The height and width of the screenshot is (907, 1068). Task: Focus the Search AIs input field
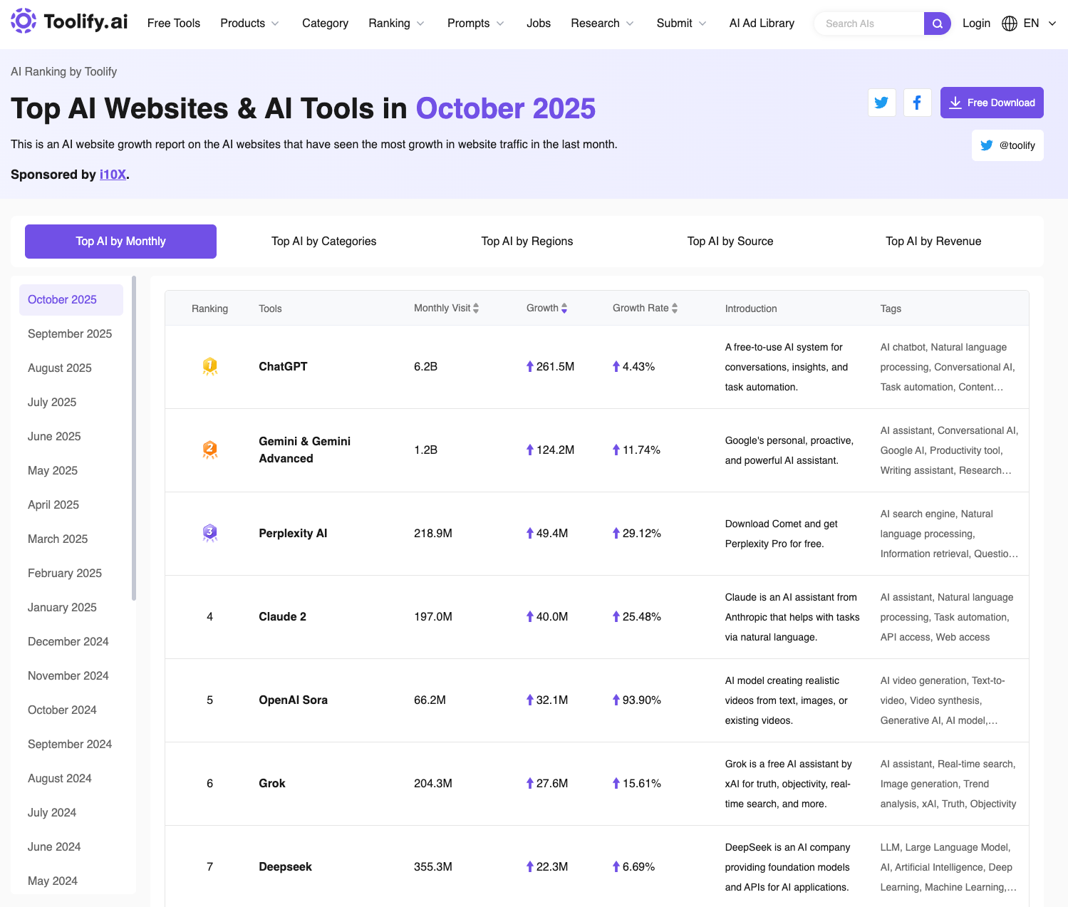(869, 24)
